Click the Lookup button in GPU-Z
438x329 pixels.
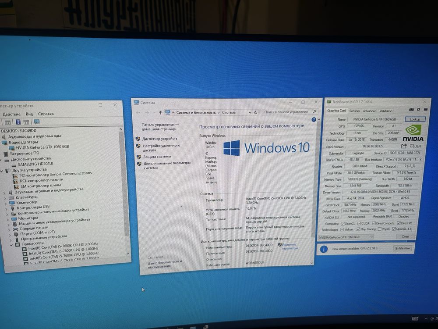click(415, 119)
